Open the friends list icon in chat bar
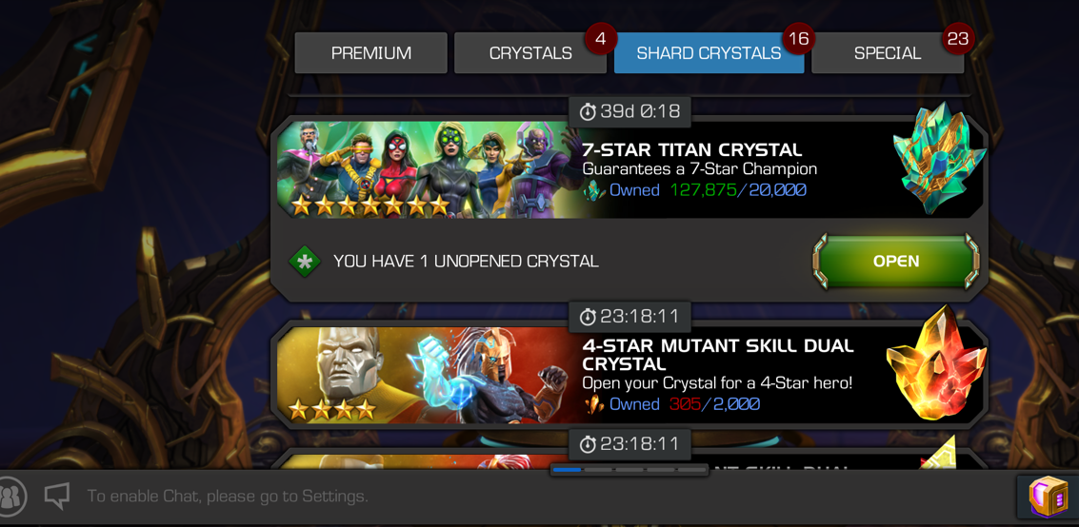The image size is (1079, 527). pyautogui.click(x=10, y=496)
